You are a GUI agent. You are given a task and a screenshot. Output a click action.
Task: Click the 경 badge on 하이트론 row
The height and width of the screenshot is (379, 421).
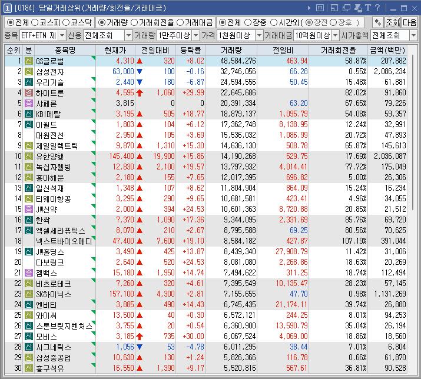pyautogui.click(x=29, y=92)
